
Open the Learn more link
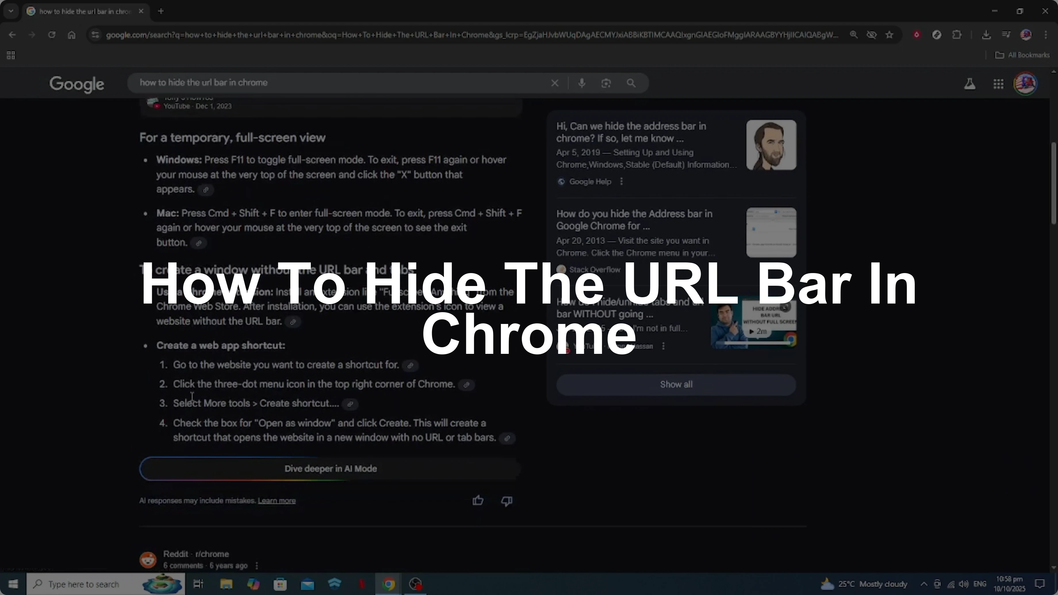click(x=277, y=500)
